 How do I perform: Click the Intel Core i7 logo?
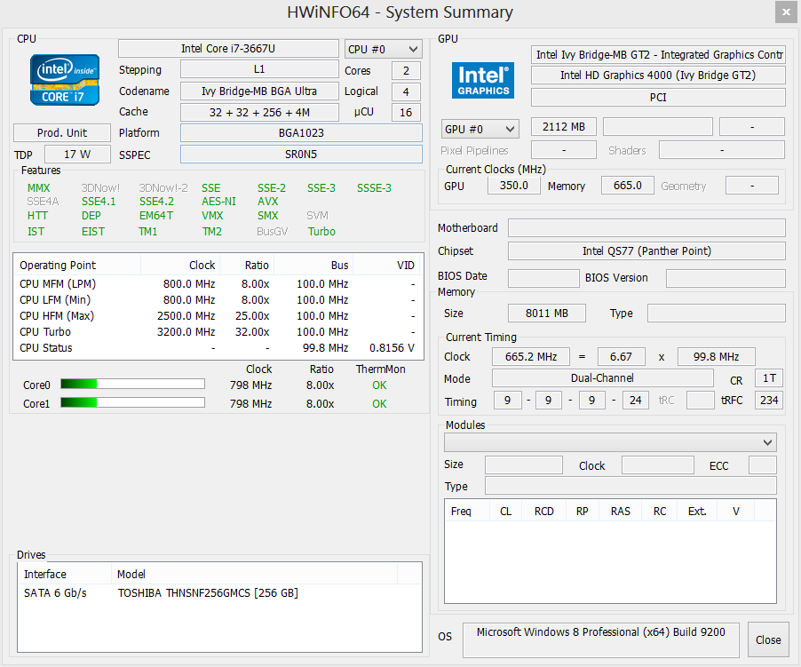click(x=65, y=79)
